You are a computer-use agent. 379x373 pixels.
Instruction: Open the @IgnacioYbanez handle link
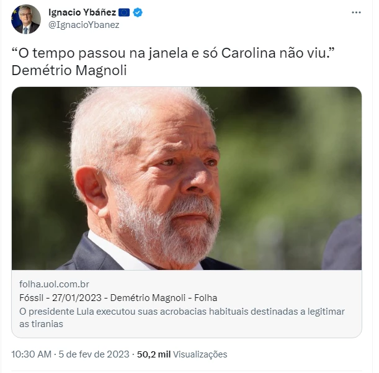[84, 25]
